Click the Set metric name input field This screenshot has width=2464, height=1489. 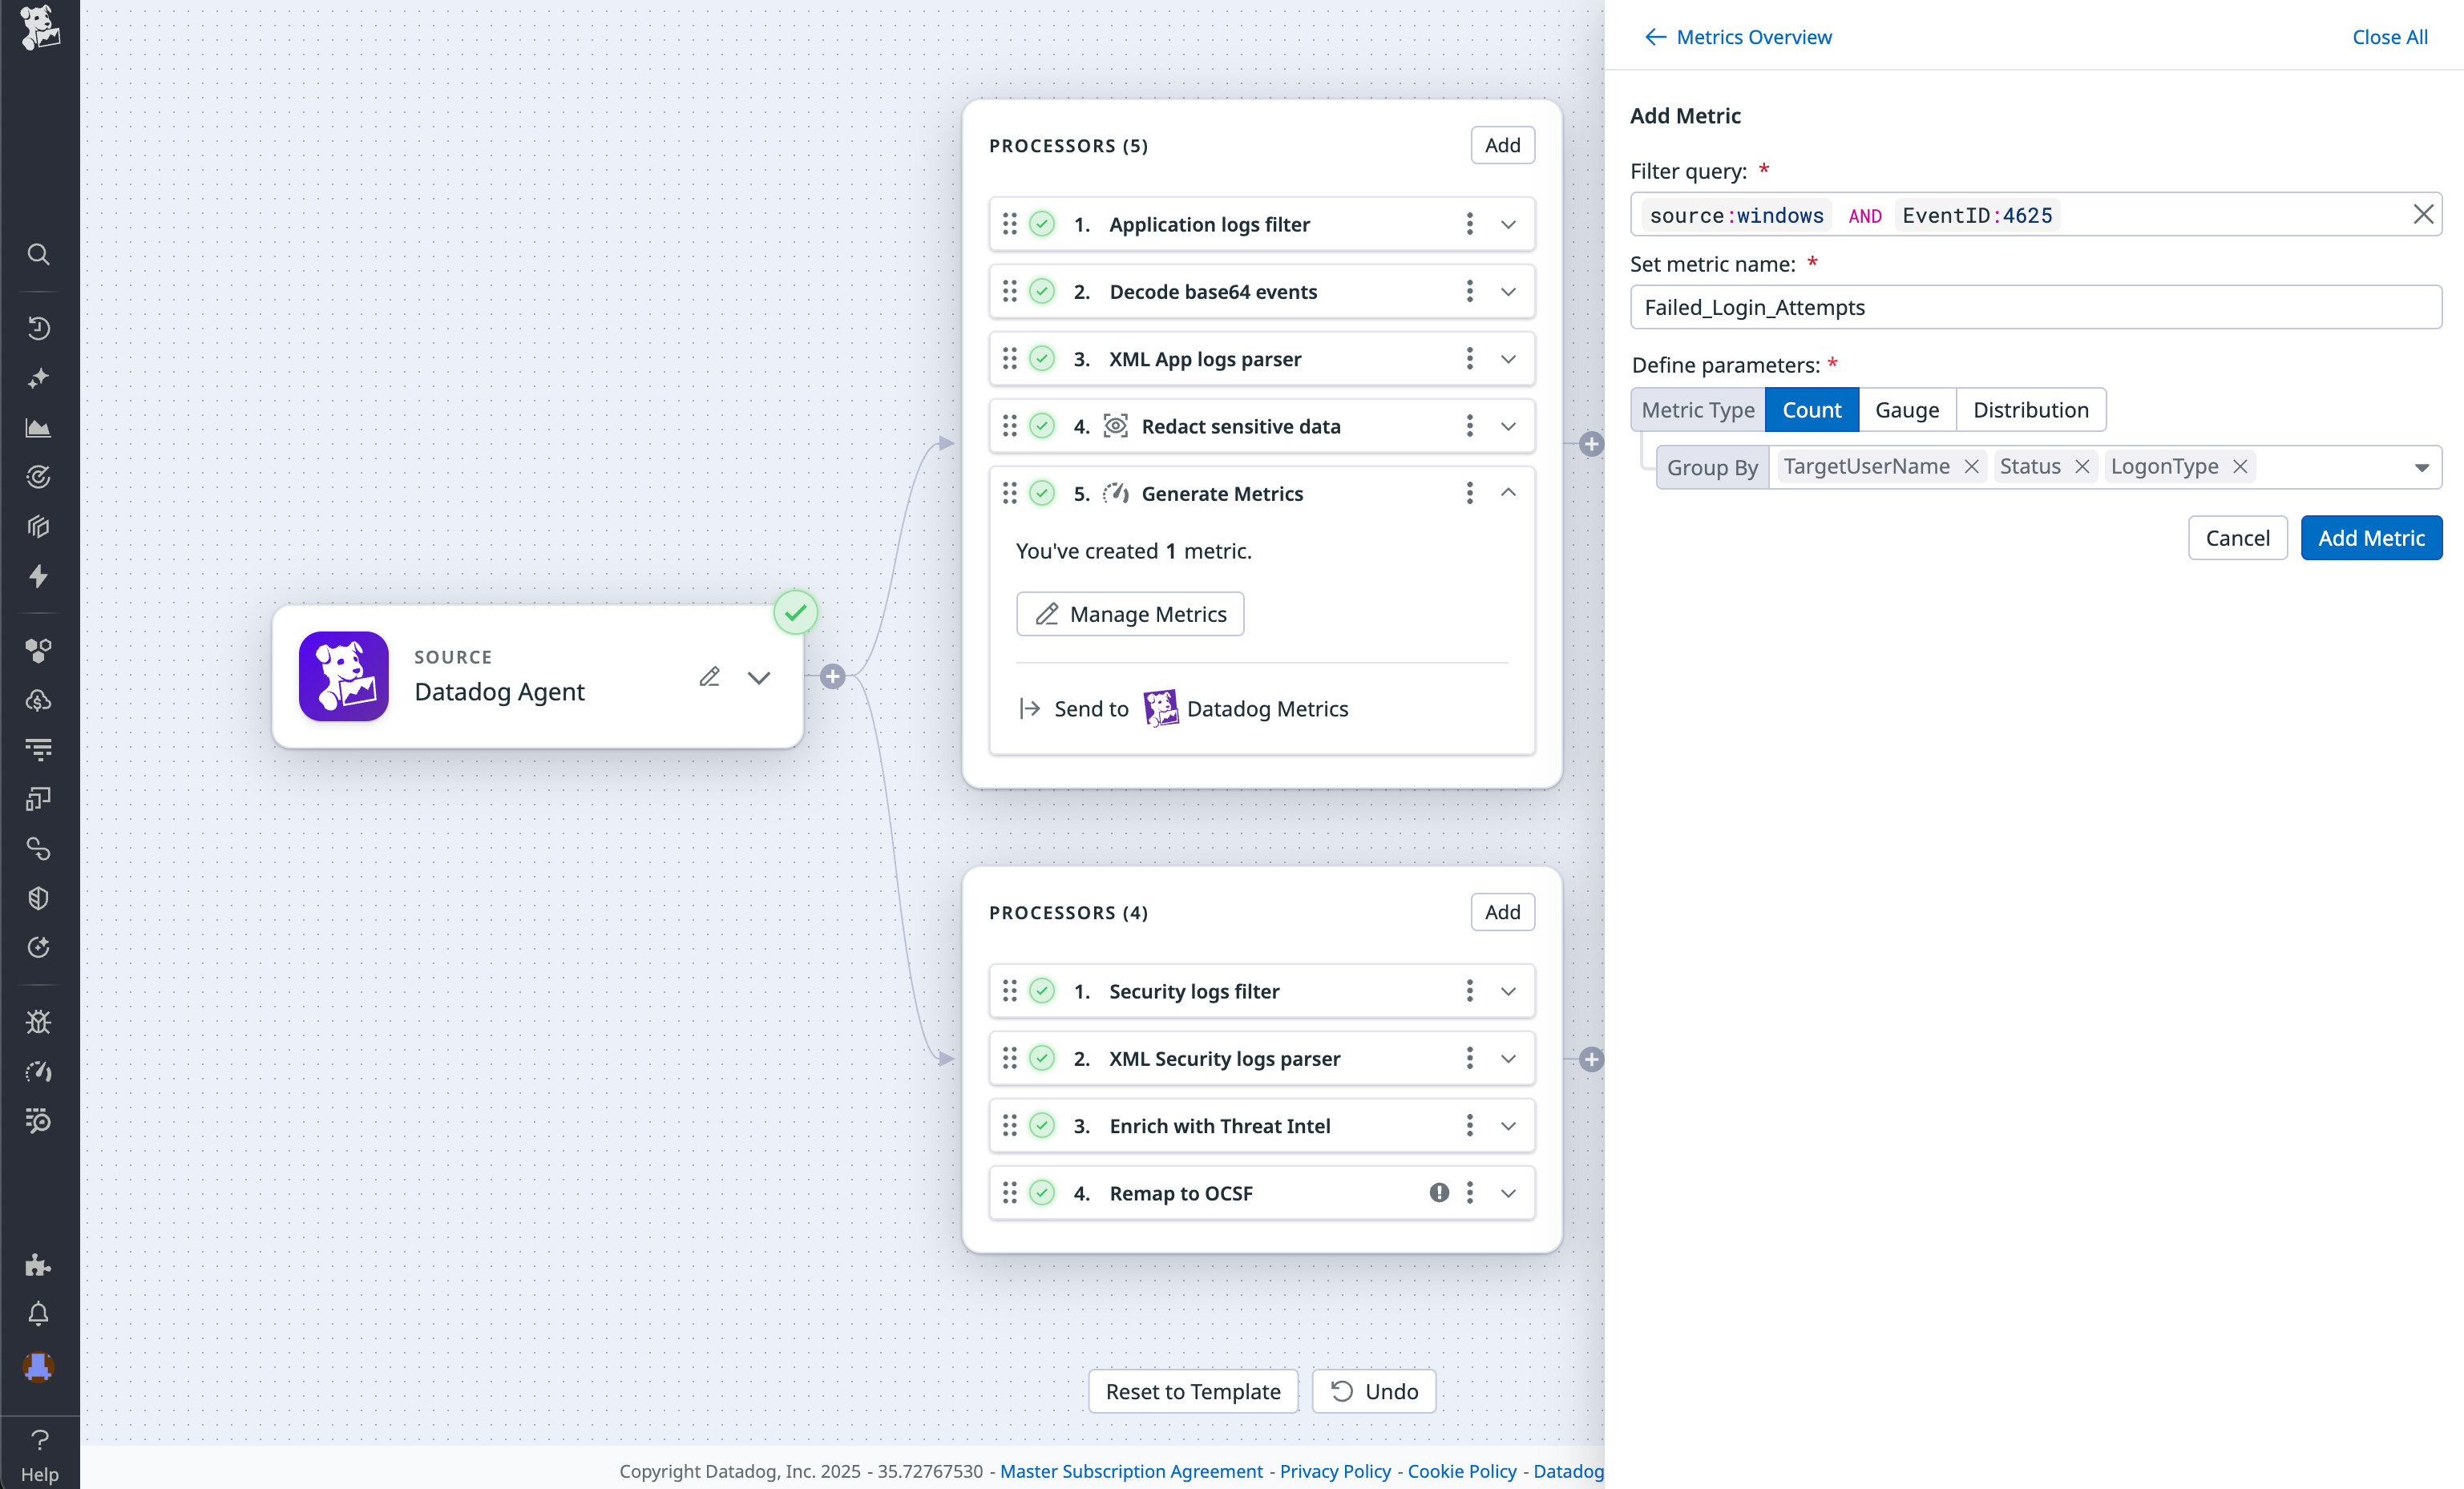2035,307
